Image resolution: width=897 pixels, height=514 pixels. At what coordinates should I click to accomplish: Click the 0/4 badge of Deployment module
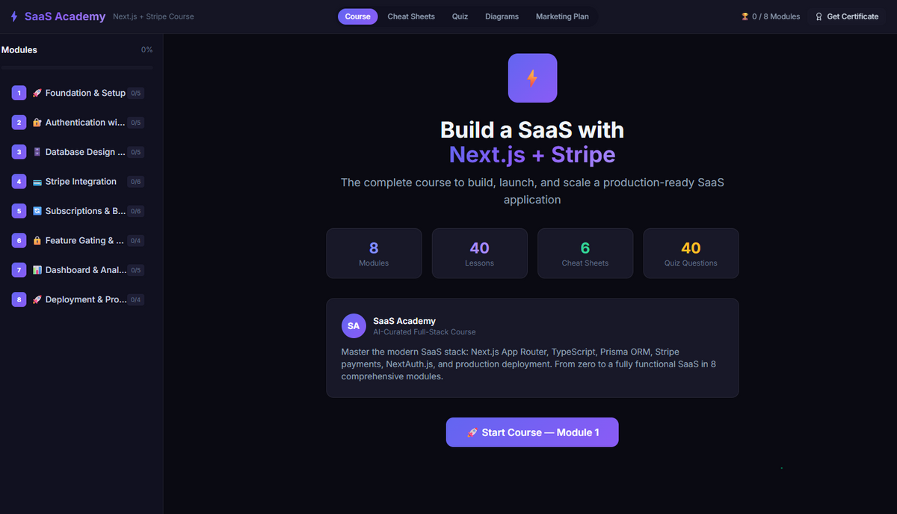136,299
